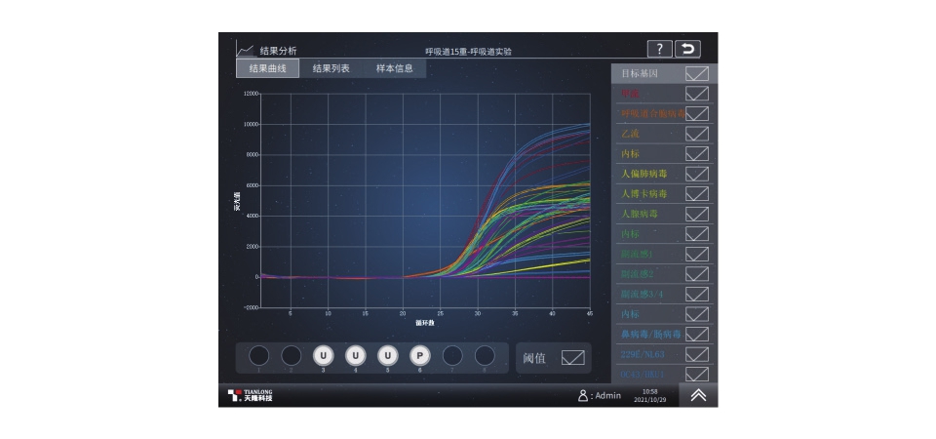Select the 结果曲线 tab
The height and width of the screenshot is (439, 936).
click(267, 68)
